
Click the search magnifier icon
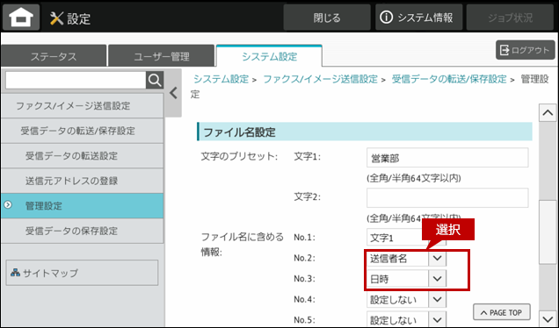click(155, 81)
